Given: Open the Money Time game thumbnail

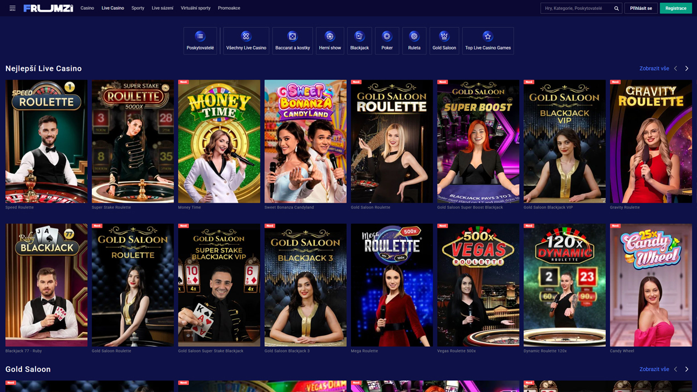Looking at the screenshot, I should [219, 141].
